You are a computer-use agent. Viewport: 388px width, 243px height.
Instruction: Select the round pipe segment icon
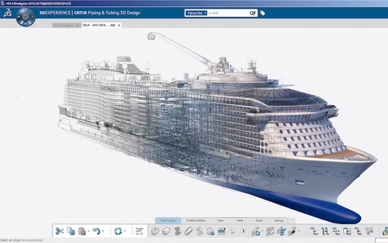[188, 231]
